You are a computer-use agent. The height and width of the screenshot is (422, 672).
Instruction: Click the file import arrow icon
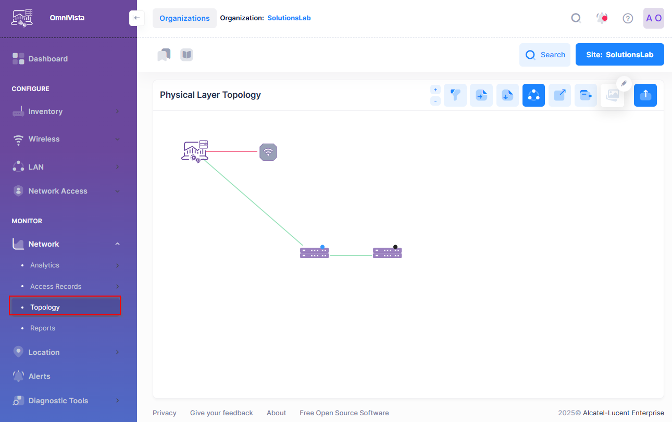481,95
